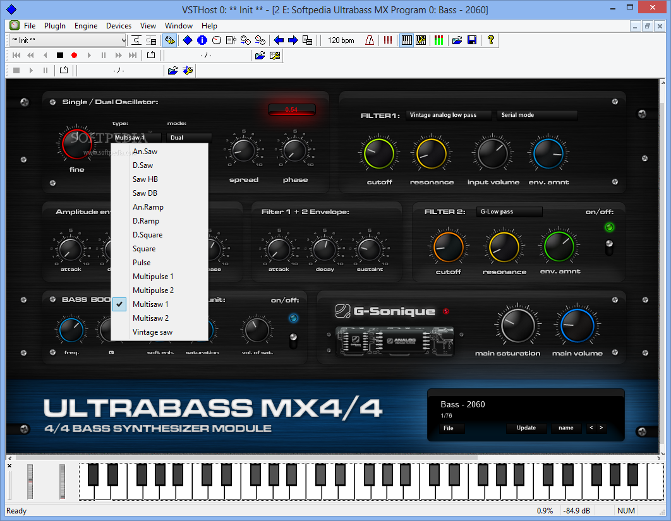The image size is (671, 521).
Task: Open the Serial mode dropdown
Action: [538, 115]
